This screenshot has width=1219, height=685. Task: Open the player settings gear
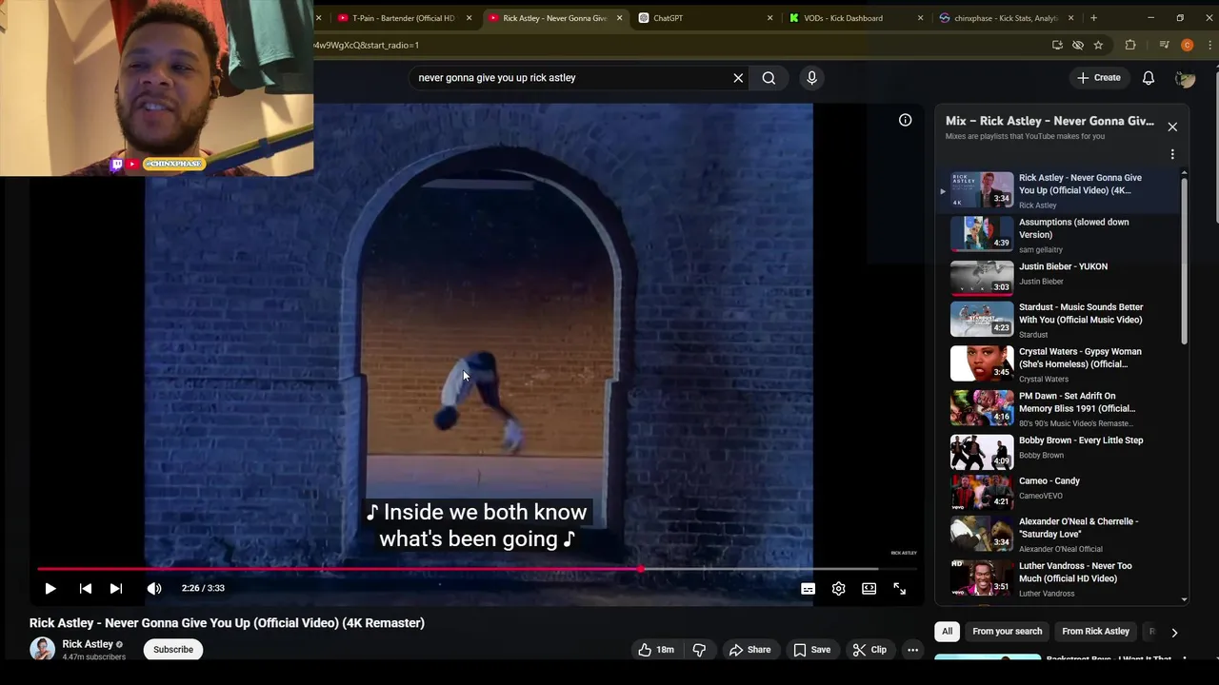click(838, 589)
